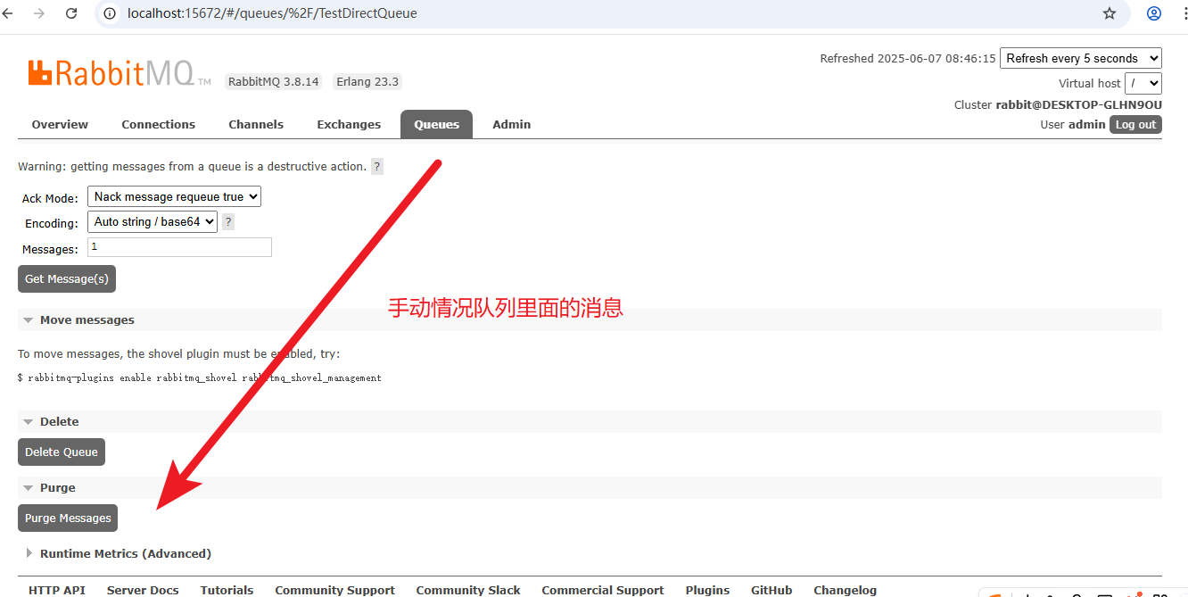Switch to the Exchanges tab
This screenshot has height=597, width=1188.
point(349,125)
